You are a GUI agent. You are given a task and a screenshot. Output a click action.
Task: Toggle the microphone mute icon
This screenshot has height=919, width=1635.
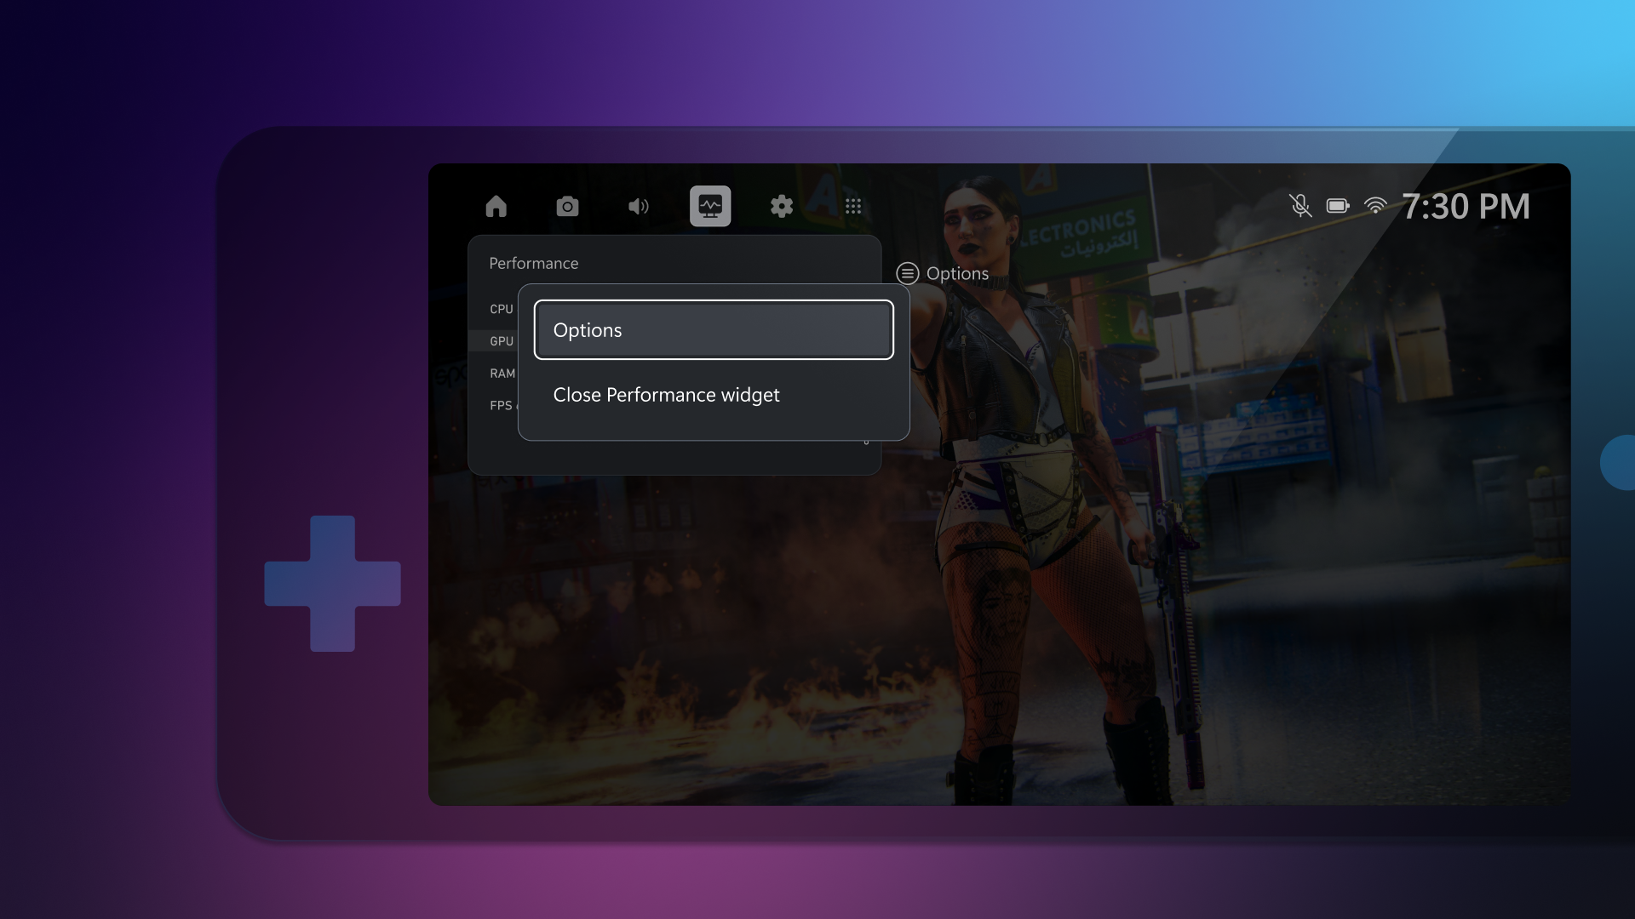pyautogui.click(x=1298, y=205)
